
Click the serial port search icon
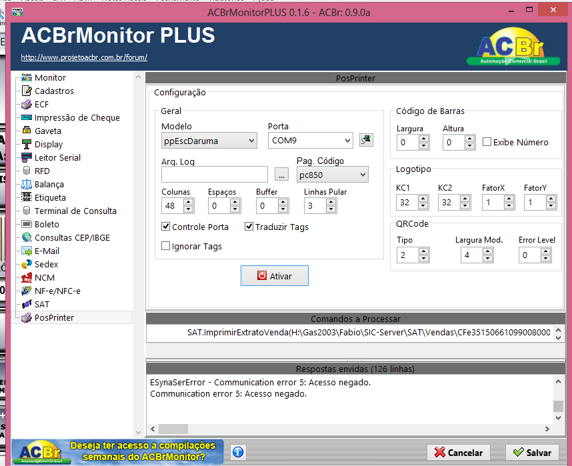coord(366,140)
